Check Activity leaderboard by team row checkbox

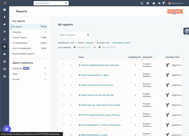tap(63, 115)
